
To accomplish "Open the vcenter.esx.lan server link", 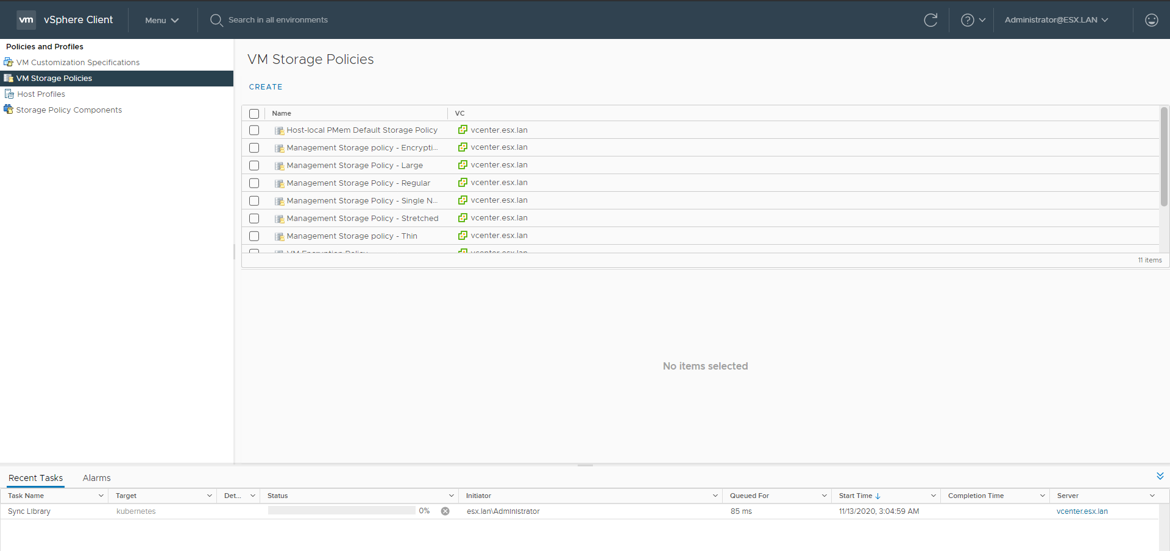I will [1082, 511].
